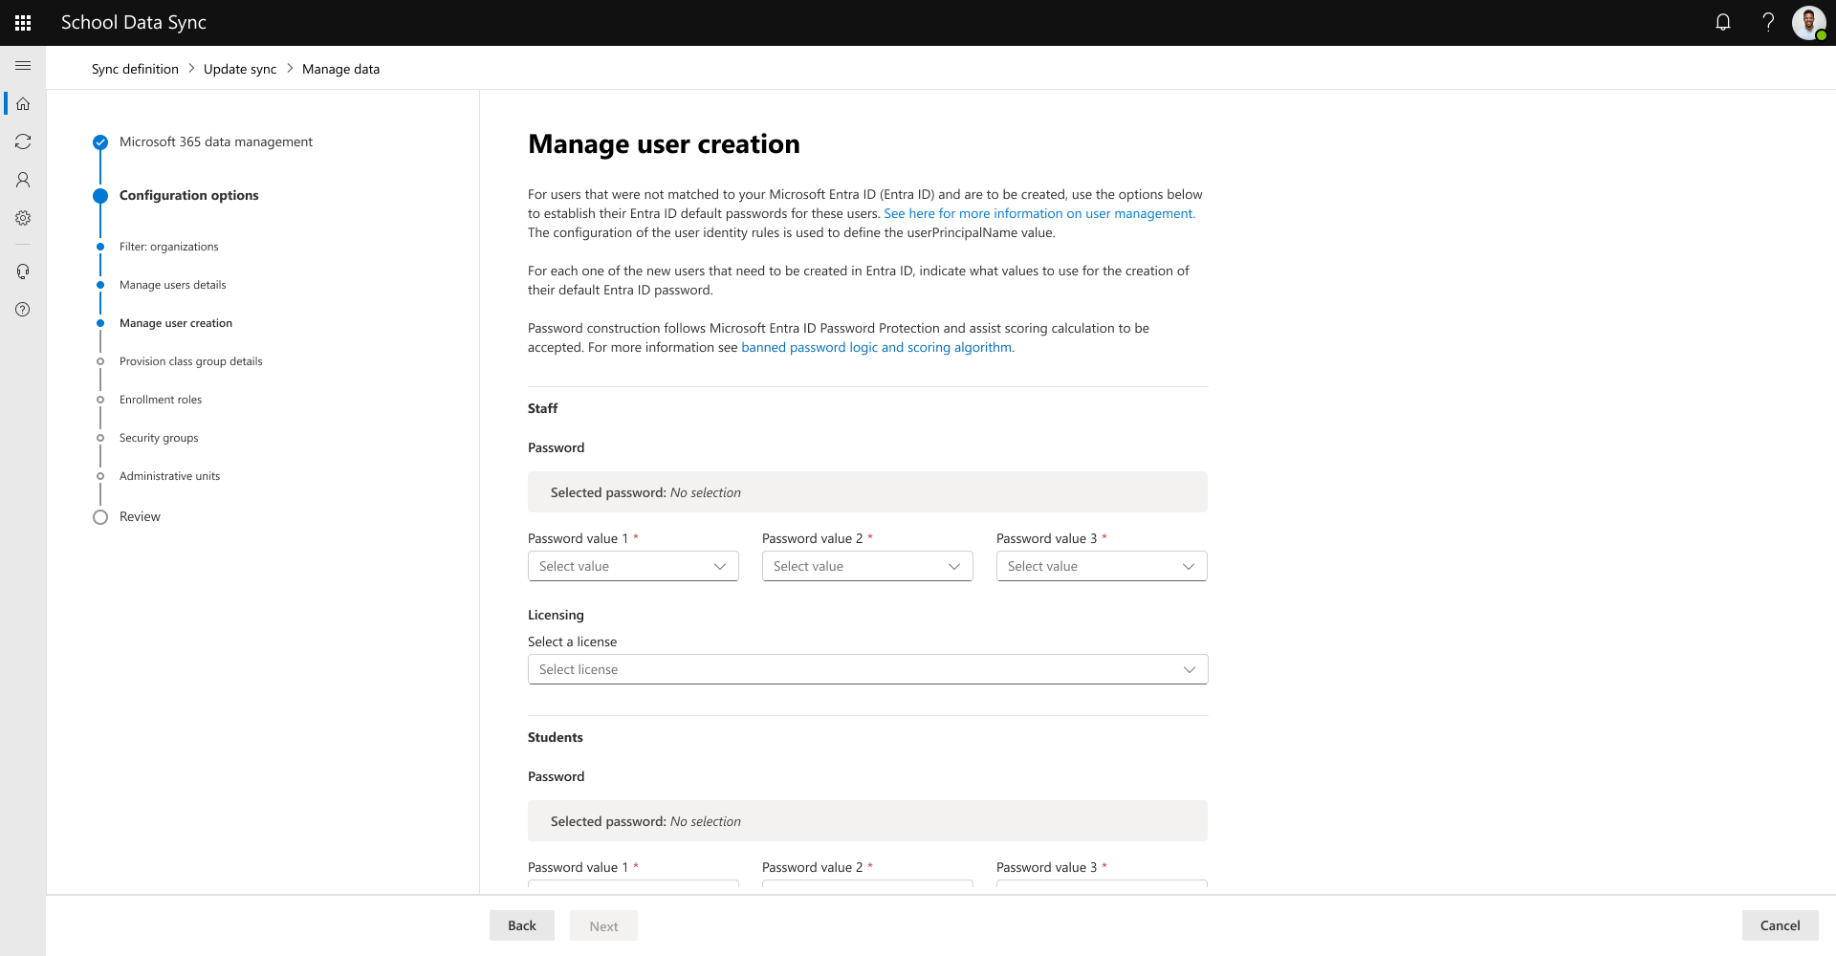
Task: Open the user profile avatar
Action: click(1809, 22)
